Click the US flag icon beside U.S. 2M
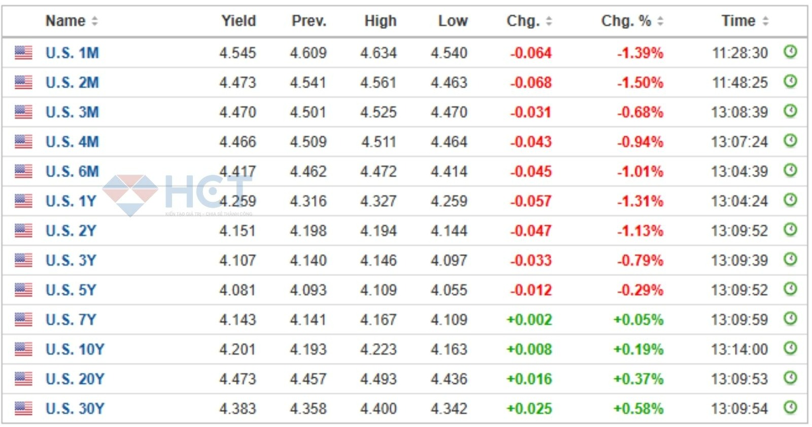The height and width of the screenshot is (427, 812). (x=23, y=82)
